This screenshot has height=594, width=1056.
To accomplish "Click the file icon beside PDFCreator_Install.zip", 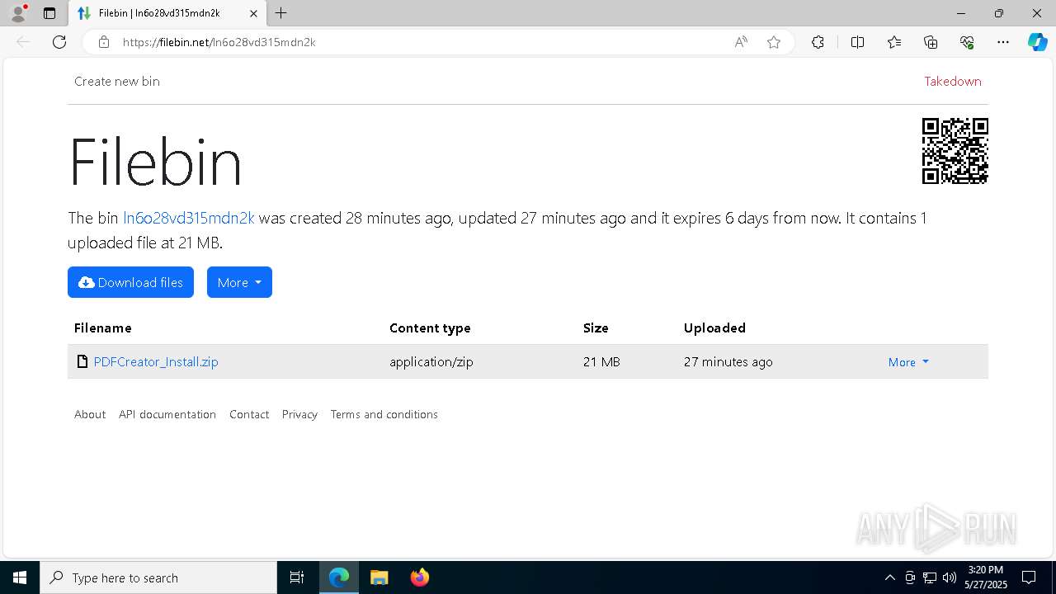I will tap(82, 361).
